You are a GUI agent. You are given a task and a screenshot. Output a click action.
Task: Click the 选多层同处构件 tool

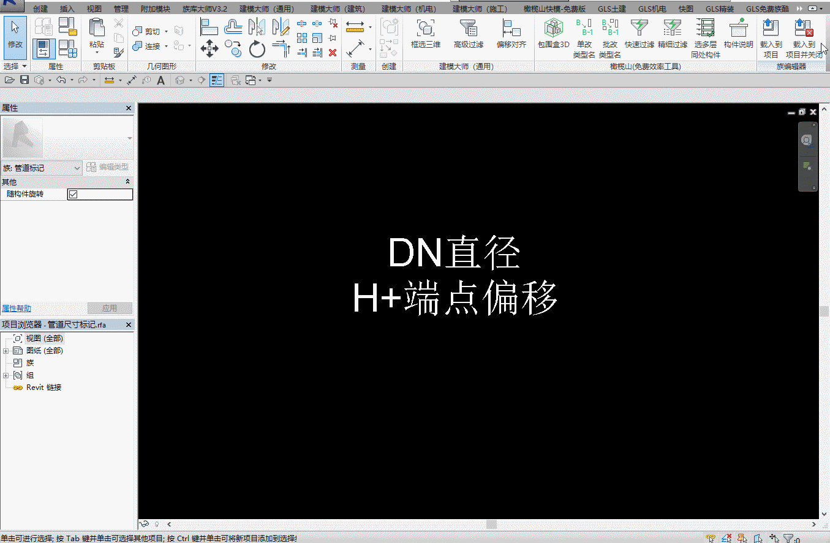(706, 38)
